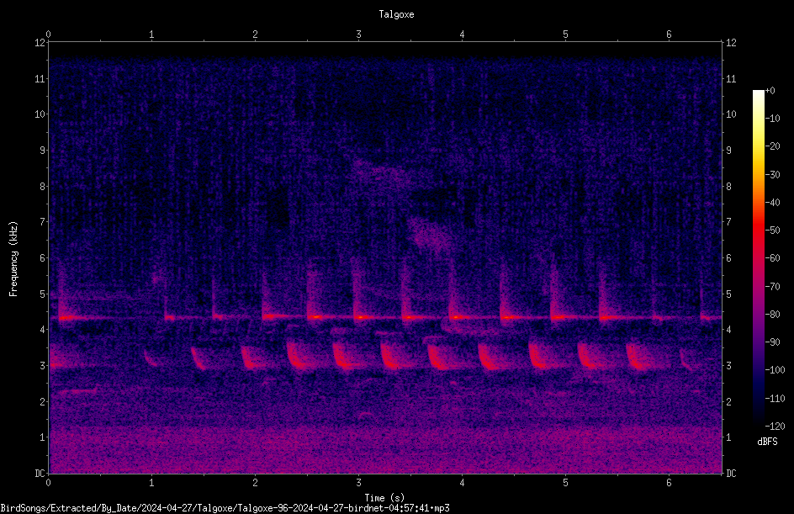Image resolution: width=794 pixels, height=514 pixels.
Task: Click the 4 kHz label on right axis
Action: (x=728, y=330)
